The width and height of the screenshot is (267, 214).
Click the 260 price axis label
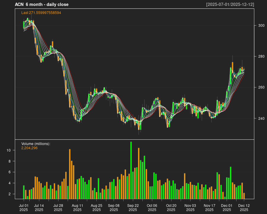[x=261, y=87]
